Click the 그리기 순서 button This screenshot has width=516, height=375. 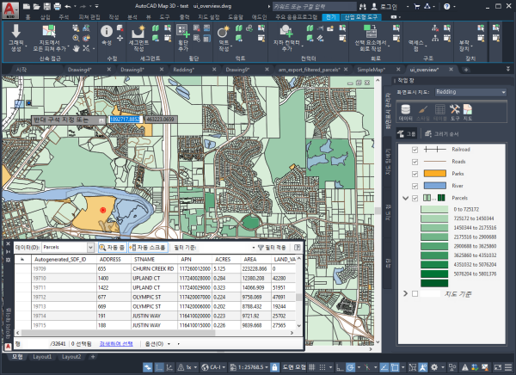443,134
